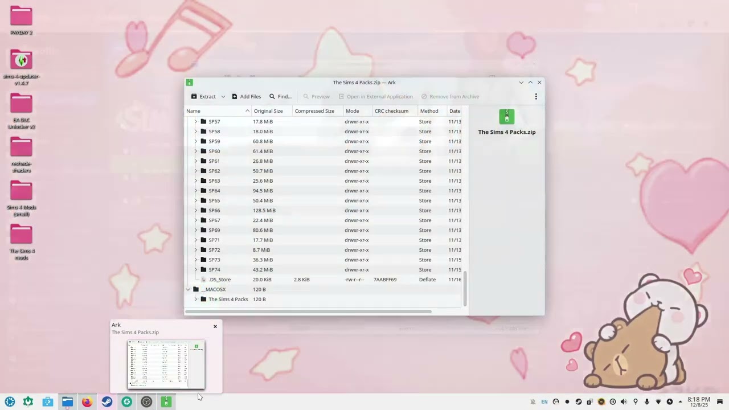This screenshot has height=410, width=729.
Task: Open the volume control in tray
Action: pyautogui.click(x=624, y=402)
